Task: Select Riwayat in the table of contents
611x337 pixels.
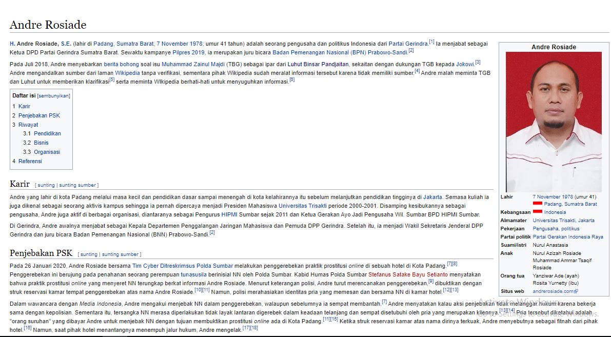Action: pos(28,125)
